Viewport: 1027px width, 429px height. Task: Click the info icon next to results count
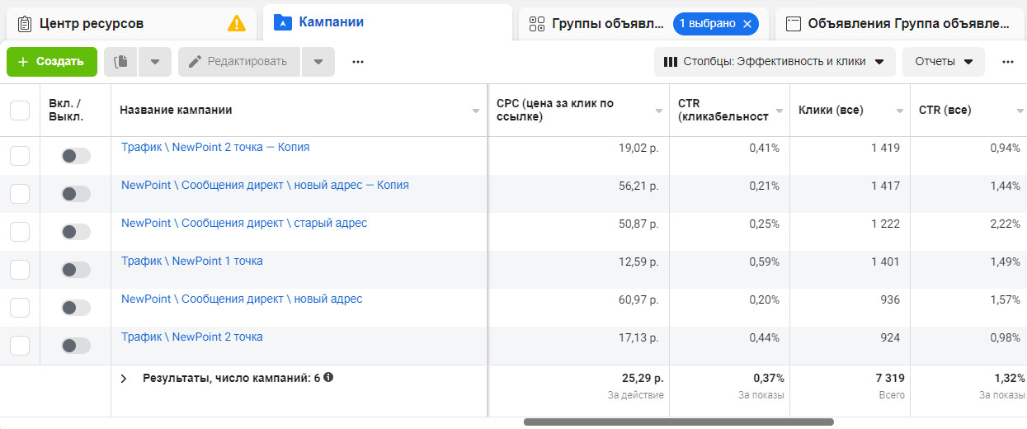point(328,378)
